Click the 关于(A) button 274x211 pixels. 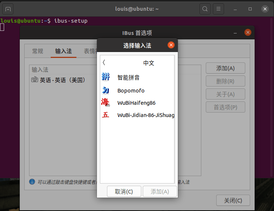(226, 94)
